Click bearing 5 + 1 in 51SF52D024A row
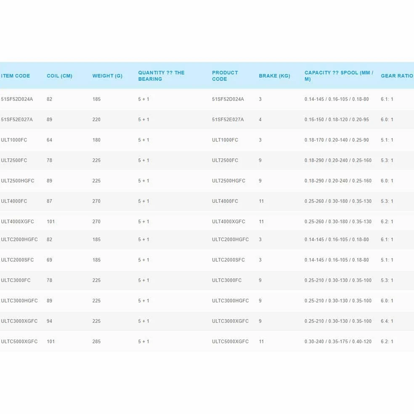 click(143, 99)
